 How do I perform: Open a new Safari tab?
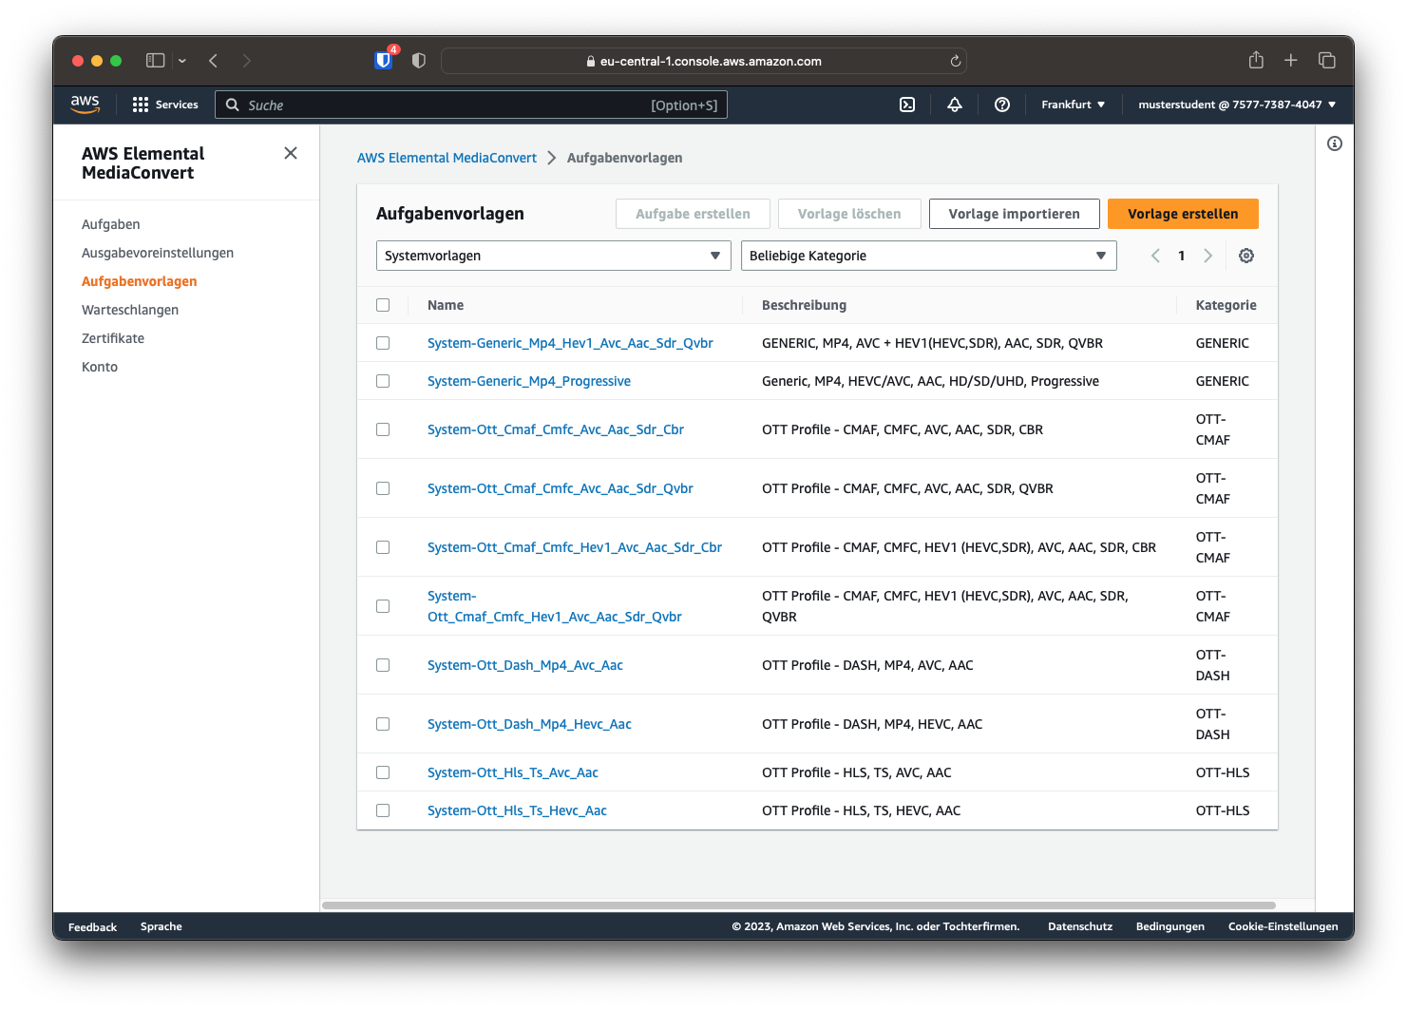(1291, 61)
